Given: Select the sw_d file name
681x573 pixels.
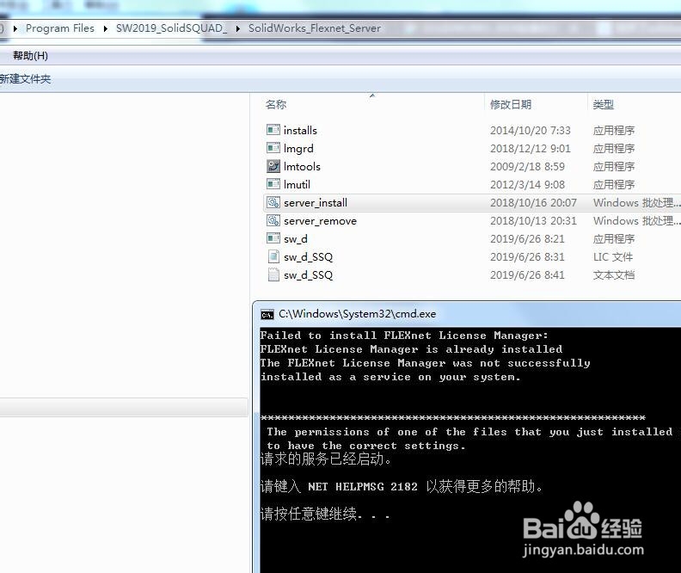Looking at the screenshot, I should 295,239.
